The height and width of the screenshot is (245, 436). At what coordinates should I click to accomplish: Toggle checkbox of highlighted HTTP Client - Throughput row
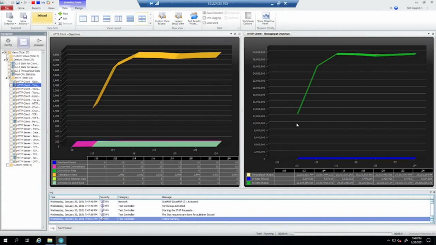tap(11, 85)
